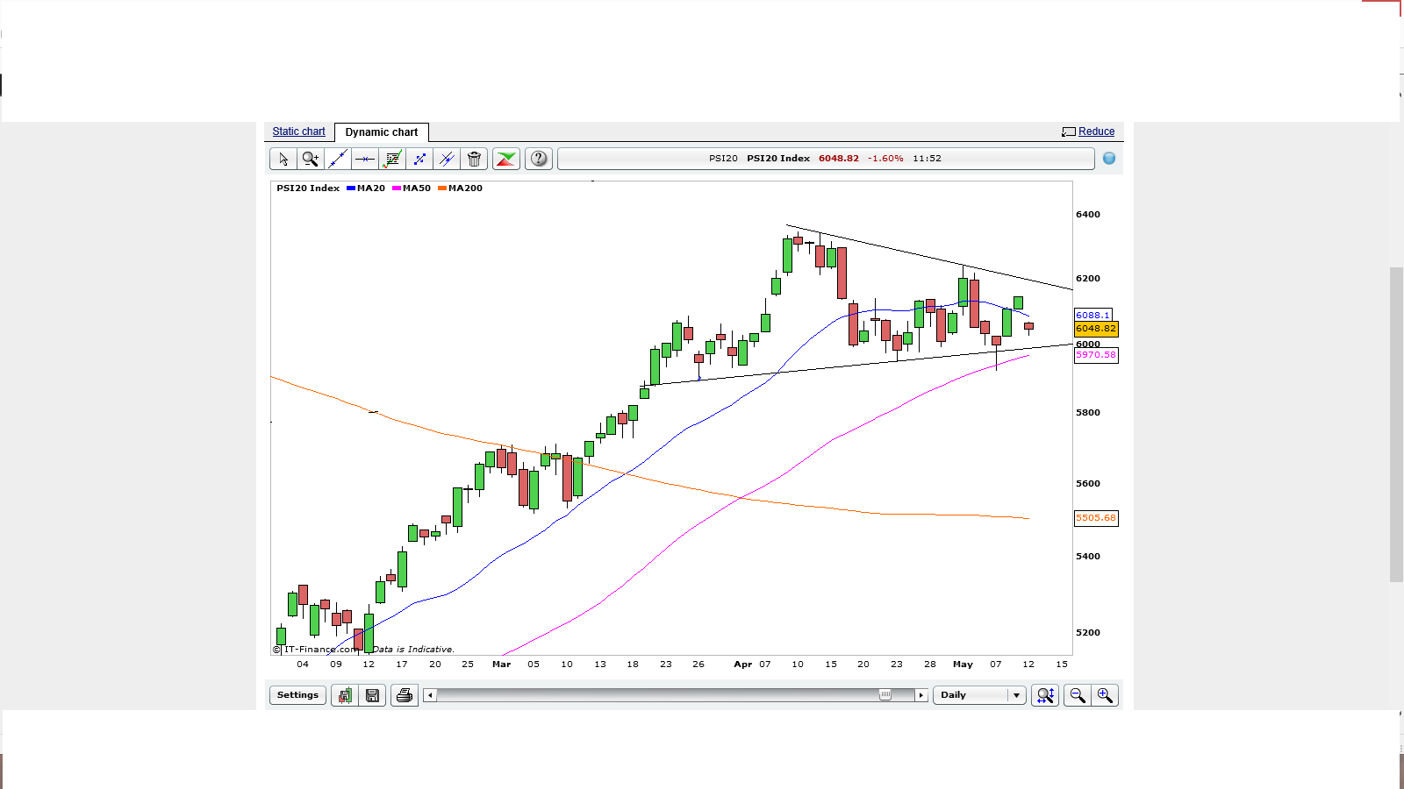
Task: Zoom out using the minus magnifier
Action: (x=1077, y=695)
